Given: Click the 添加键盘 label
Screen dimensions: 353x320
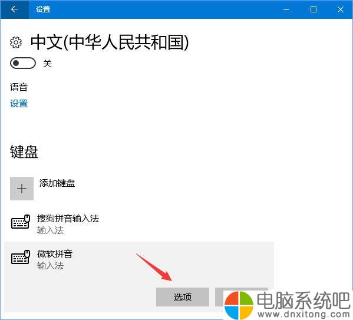Looking at the screenshot, I should [57, 183].
